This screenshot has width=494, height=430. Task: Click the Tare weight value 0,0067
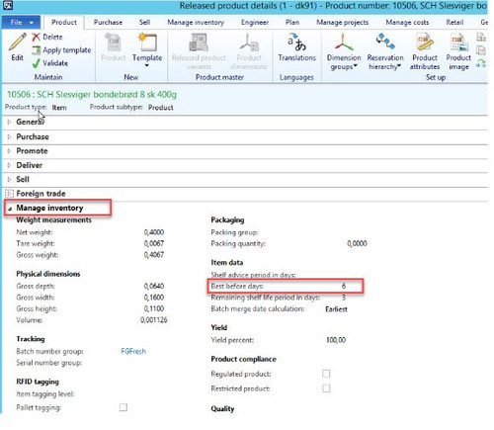(x=154, y=243)
